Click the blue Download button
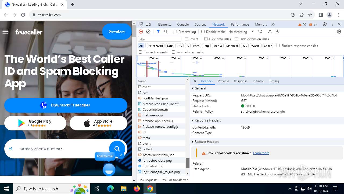The image size is (344, 194). click(117, 32)
